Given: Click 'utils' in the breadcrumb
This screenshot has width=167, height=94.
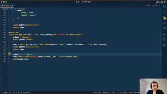Looking at the screenshot, I should tap(15, 9).
